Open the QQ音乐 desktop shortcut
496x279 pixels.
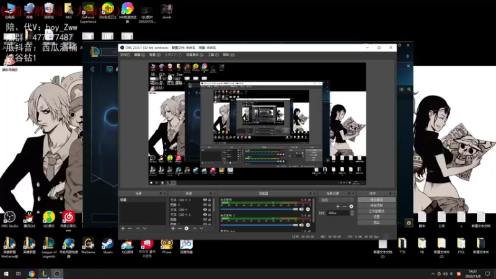coord(49,219)
